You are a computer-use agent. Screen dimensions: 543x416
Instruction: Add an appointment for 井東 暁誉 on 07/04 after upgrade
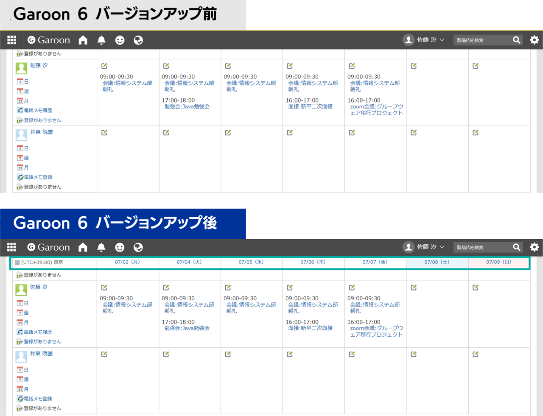click(x=166, y=354)
